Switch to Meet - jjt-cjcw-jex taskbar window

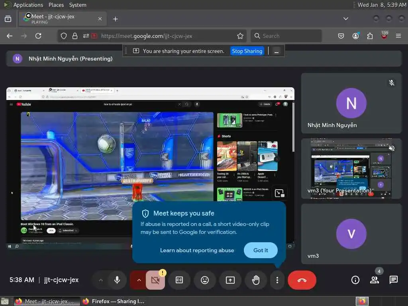47,301
